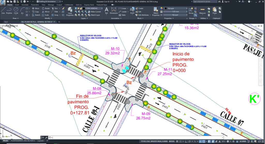
Task: Click the Insert block tool
Action: click(x=132, y=11)
